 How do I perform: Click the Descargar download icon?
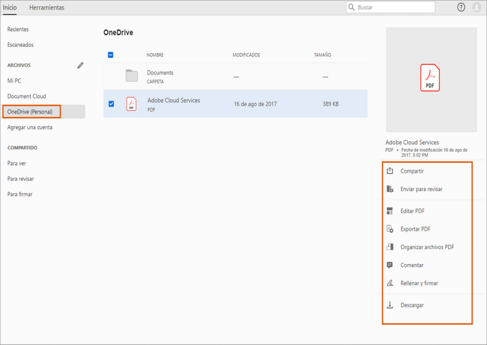pyautogui.click(x=390, y=305)
